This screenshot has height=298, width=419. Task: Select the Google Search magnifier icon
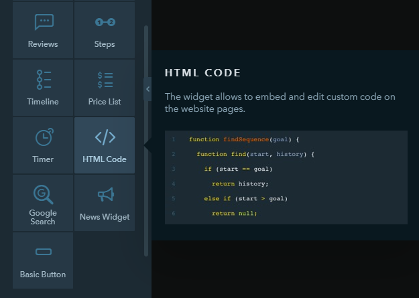click(44, 194)
